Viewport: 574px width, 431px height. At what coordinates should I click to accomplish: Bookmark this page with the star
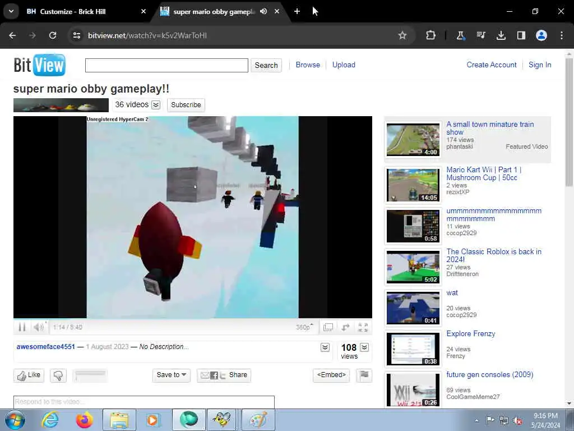[x=402, y=35]
